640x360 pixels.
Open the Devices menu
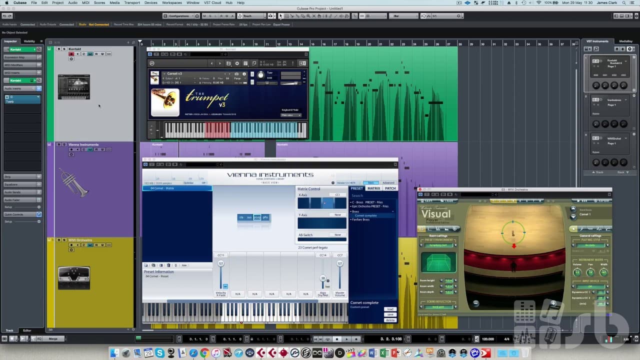click(151, 3)
